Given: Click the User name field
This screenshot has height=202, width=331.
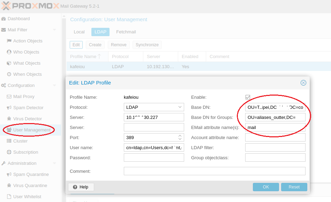Looking at the screenshot, I should tap(154, 147).
